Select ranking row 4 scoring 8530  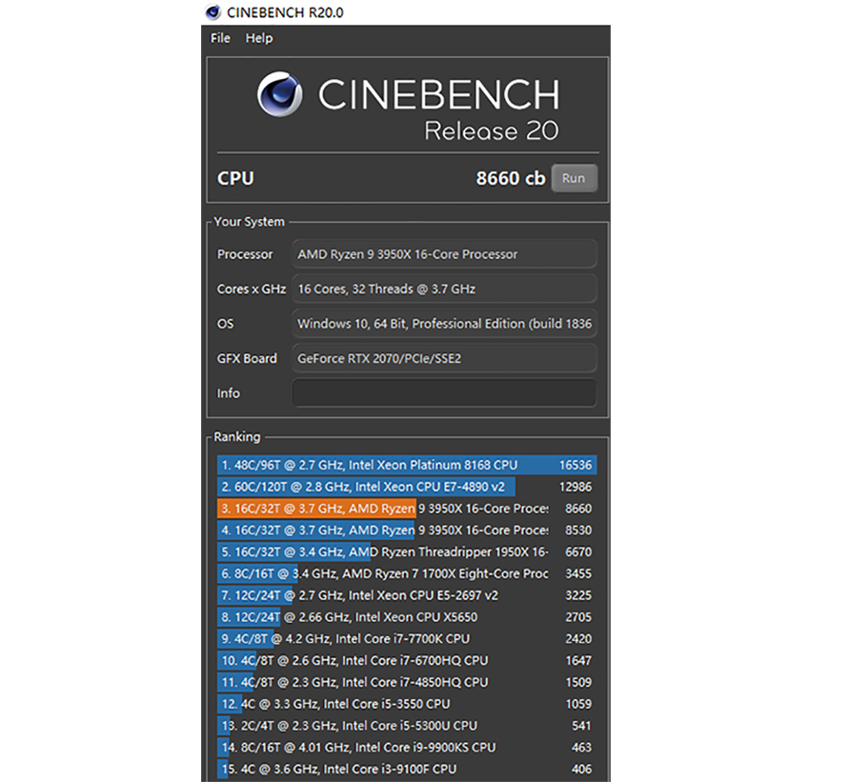(407, 530)
